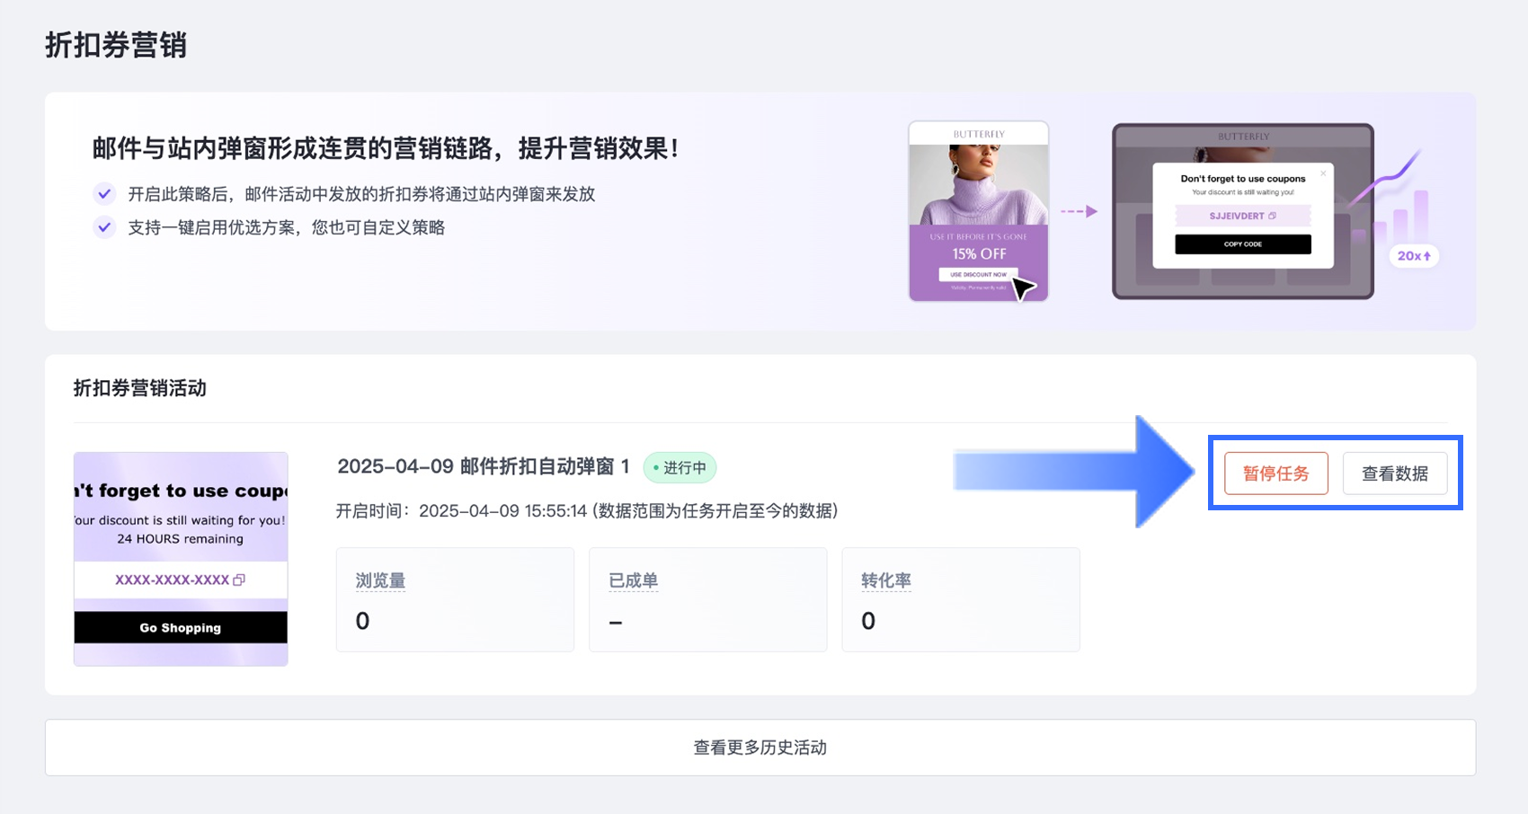The width and height of the screenshot is (1528, 814).
Task: Click the copy icon next to SJJEIVDERT
Action: 1272,216
